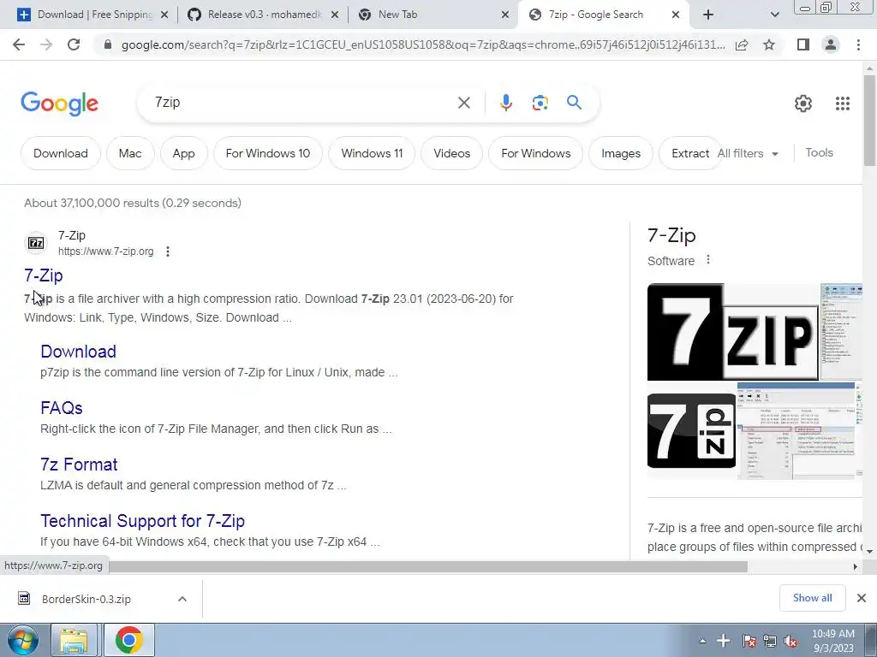Open a new browser tab with plus
The width and height of the screenshot is (877, 657).
708,15
